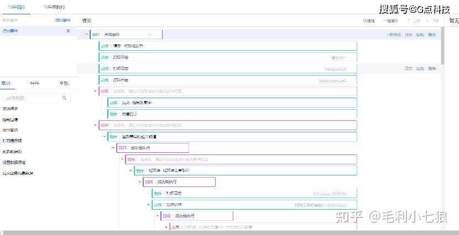
Task: Choose the action directly above 打开提示框
Action: point(11,130)
